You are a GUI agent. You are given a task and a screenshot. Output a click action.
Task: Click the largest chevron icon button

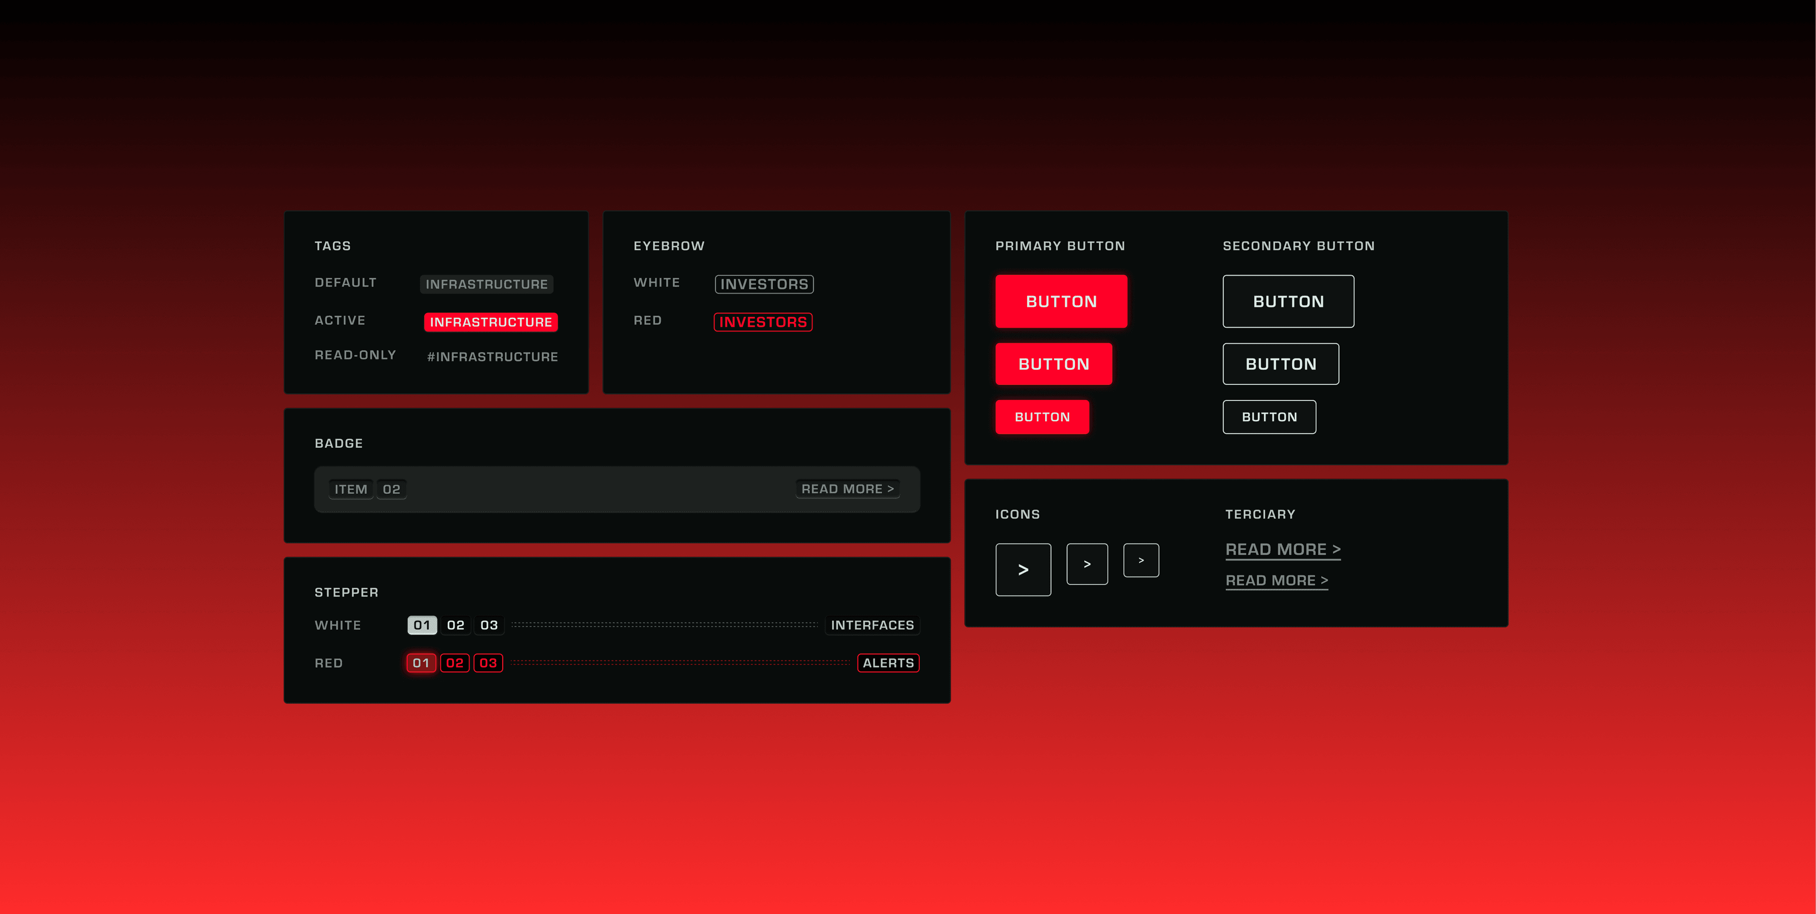[1023, 569]
